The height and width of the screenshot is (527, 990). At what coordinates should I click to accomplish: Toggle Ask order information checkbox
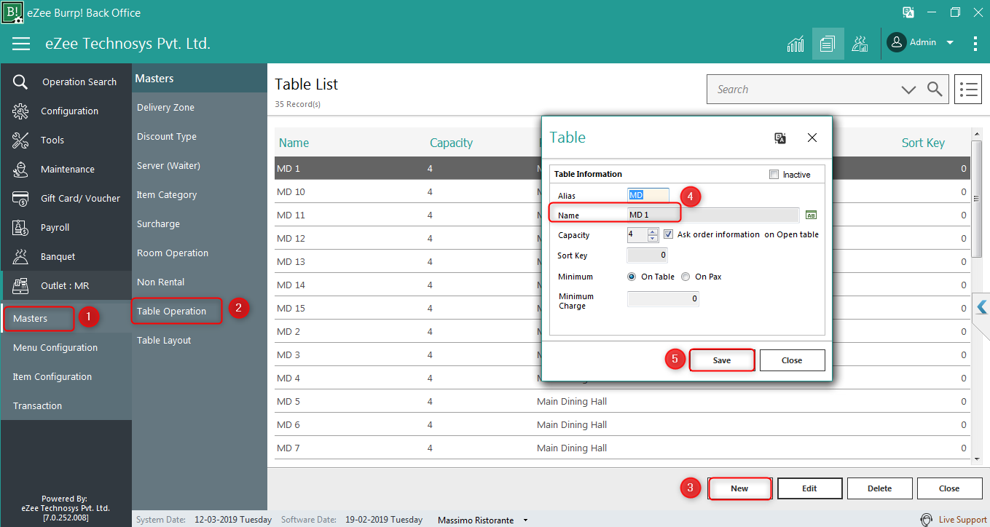coord(669,234)
